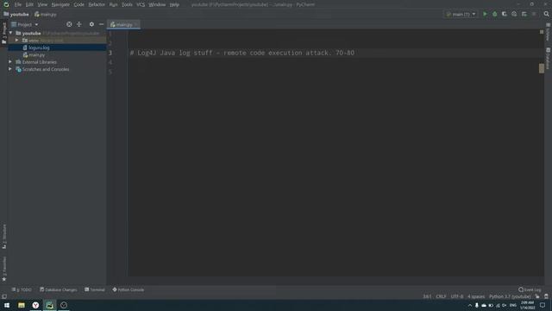Open the TODO tool window
The image size is (552, 311).
22,289
